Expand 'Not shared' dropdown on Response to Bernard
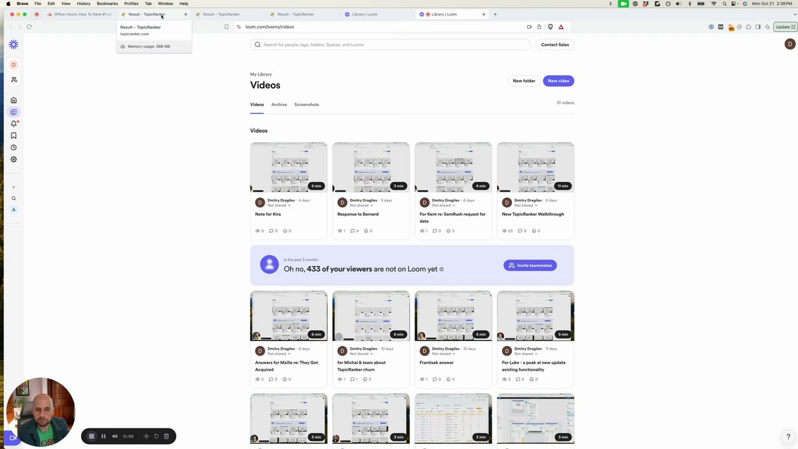798x449 pixels. point(361,205)
